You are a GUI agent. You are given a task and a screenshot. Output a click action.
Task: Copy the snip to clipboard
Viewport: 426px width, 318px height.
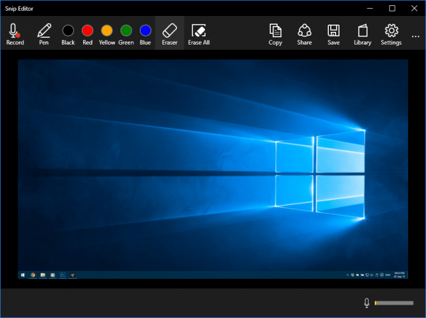(x=275, y=34)
